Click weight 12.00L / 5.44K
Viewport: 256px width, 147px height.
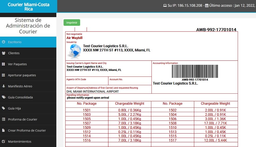click(x=216, y=140)
